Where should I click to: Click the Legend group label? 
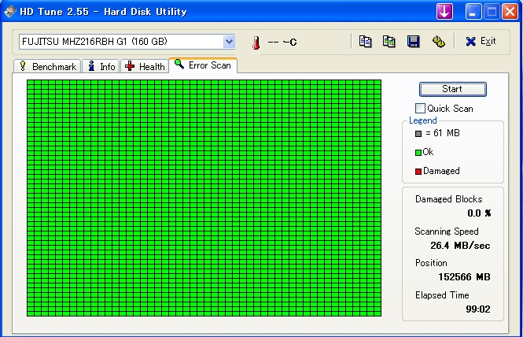422,120
